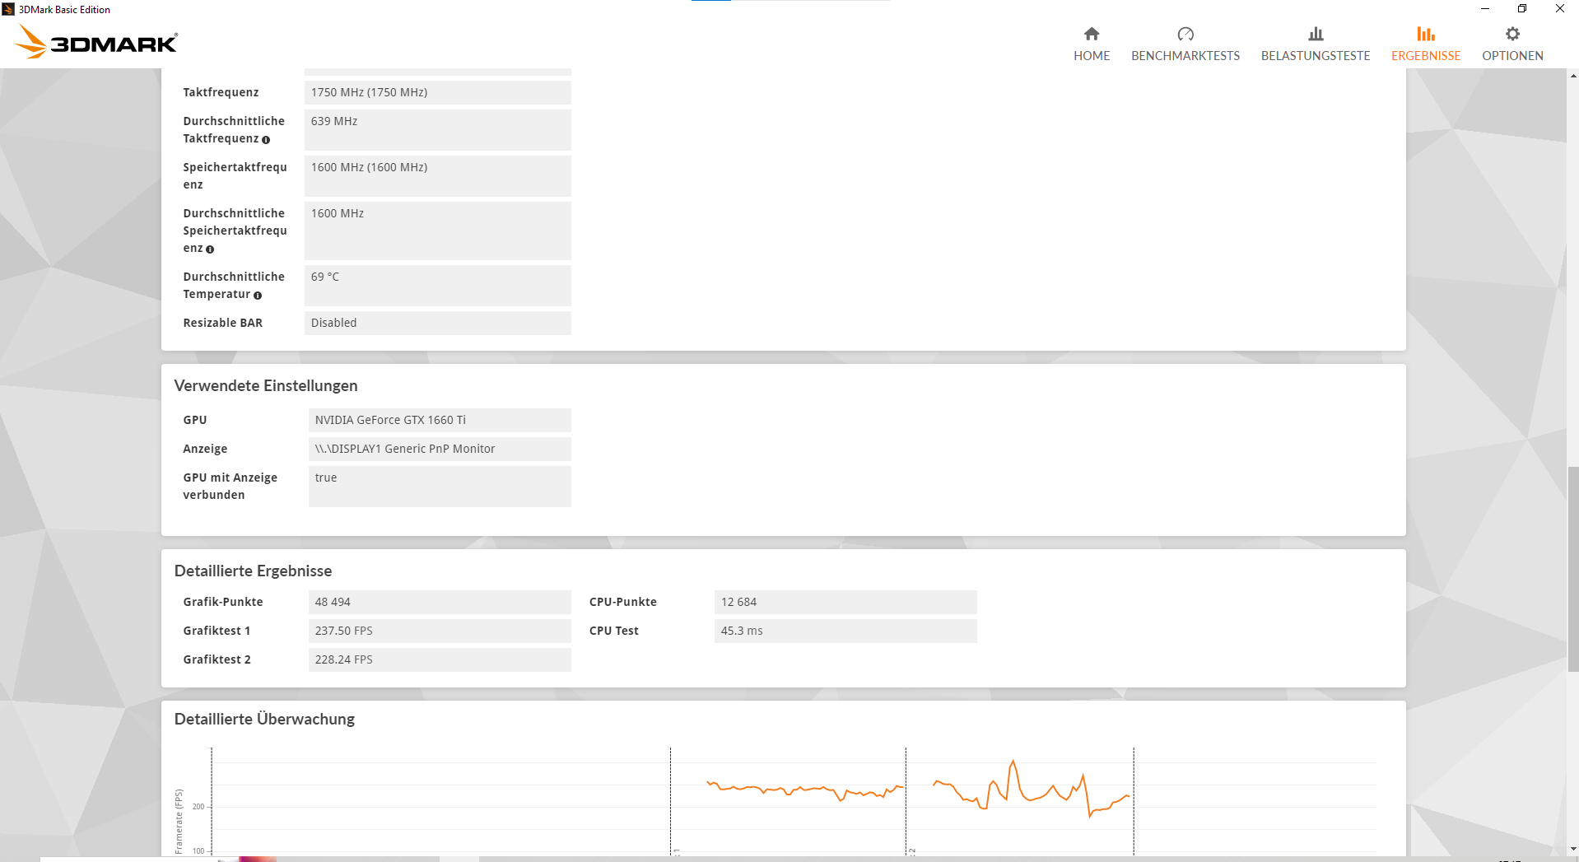1579x862 pixels.
Task: Switch to the BELASTUNGSTESTE tab
Action: 1316,56
